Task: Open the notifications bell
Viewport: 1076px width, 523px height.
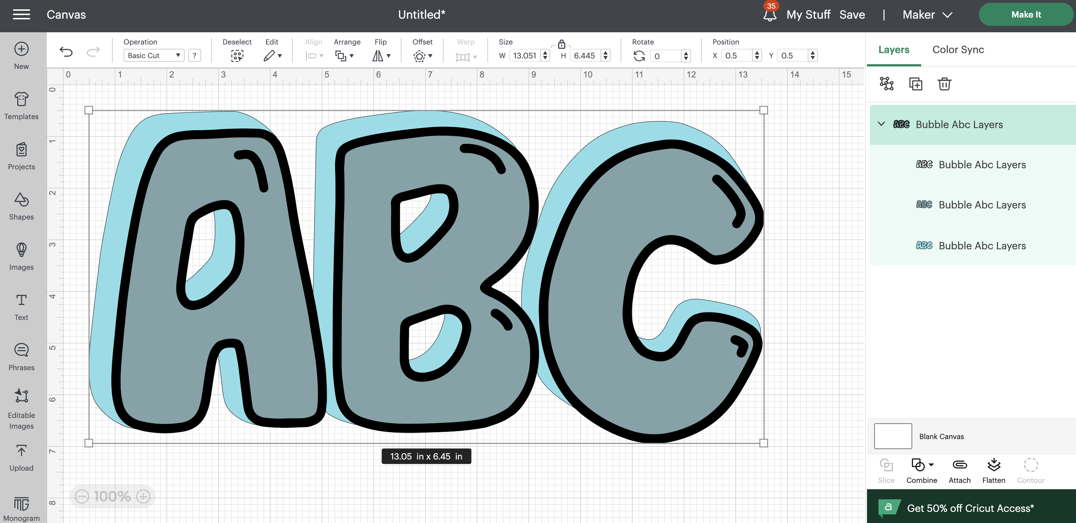Action: tap(769, 15)
